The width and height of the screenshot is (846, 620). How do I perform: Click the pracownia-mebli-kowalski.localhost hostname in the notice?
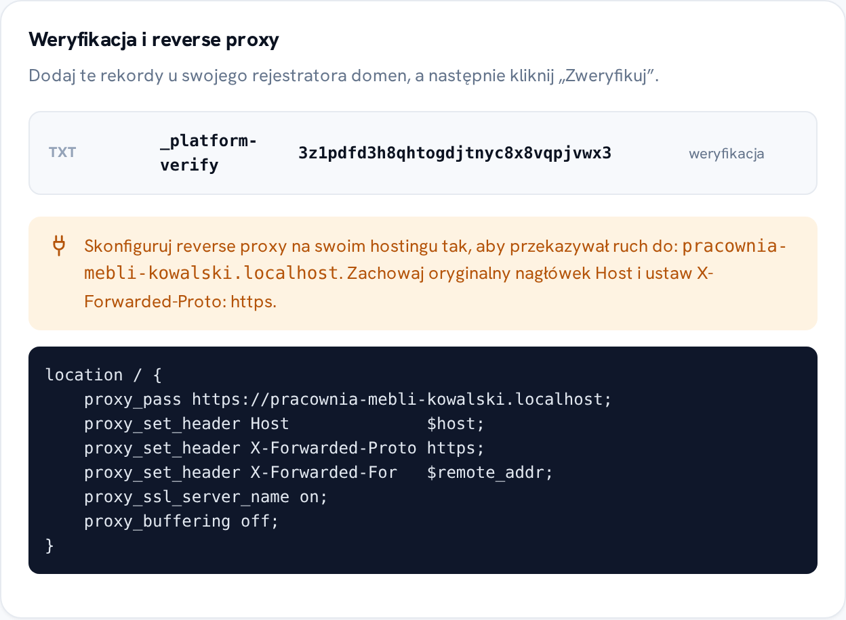pyautogui.click(x=434, y=259)
